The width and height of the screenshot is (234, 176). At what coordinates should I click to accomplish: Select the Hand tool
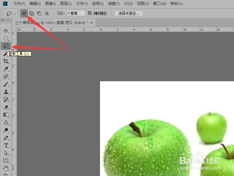tap(6, 168)
